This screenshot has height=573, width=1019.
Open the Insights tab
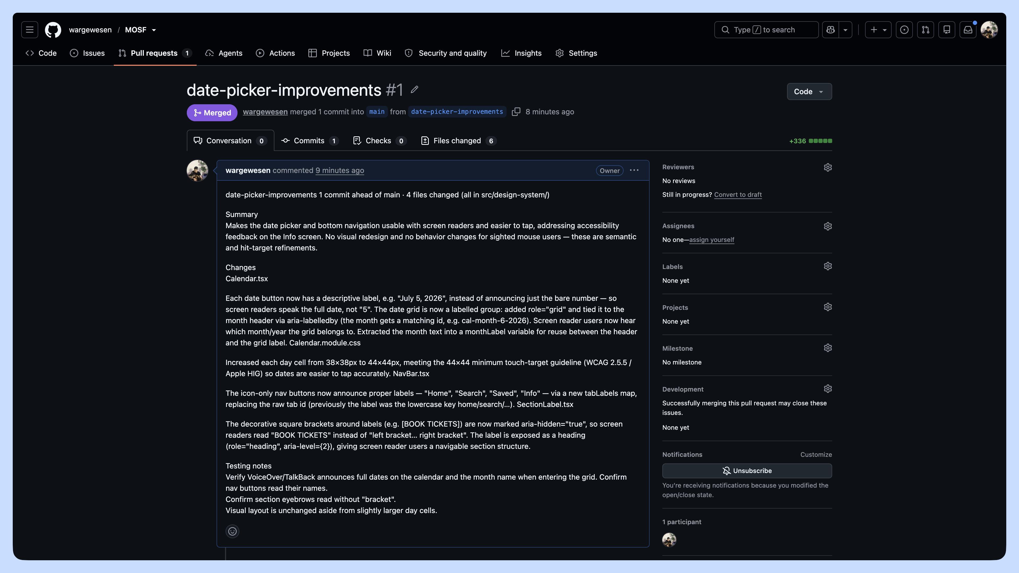521,53
